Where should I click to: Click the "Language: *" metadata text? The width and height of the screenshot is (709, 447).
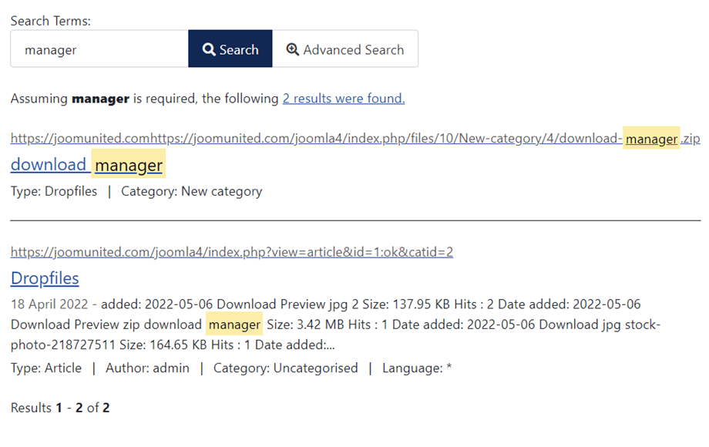(417, 368)
